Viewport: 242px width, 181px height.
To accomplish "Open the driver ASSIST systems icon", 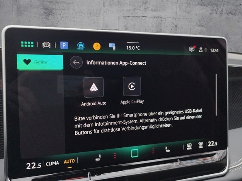I will click(81, 46).
